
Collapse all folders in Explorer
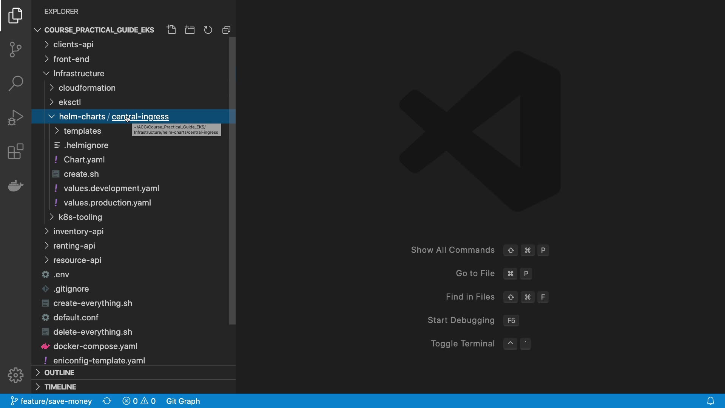(226, 30)
